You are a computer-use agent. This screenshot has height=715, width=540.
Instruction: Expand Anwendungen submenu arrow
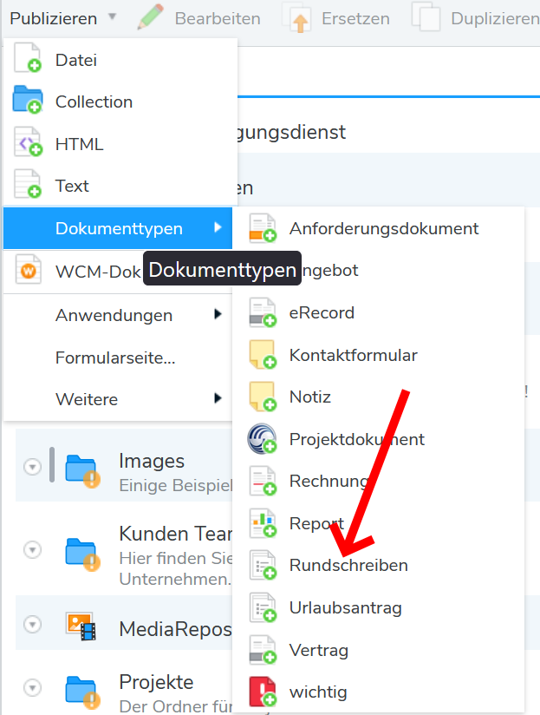click(218, 314)
